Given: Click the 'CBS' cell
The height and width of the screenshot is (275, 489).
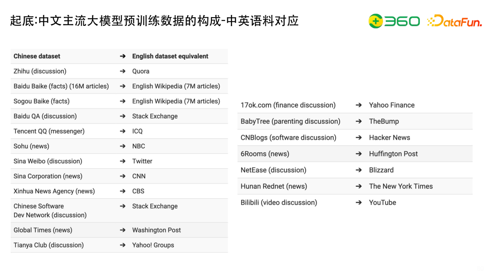Looking at the screenshot, I should click(138, 191).
